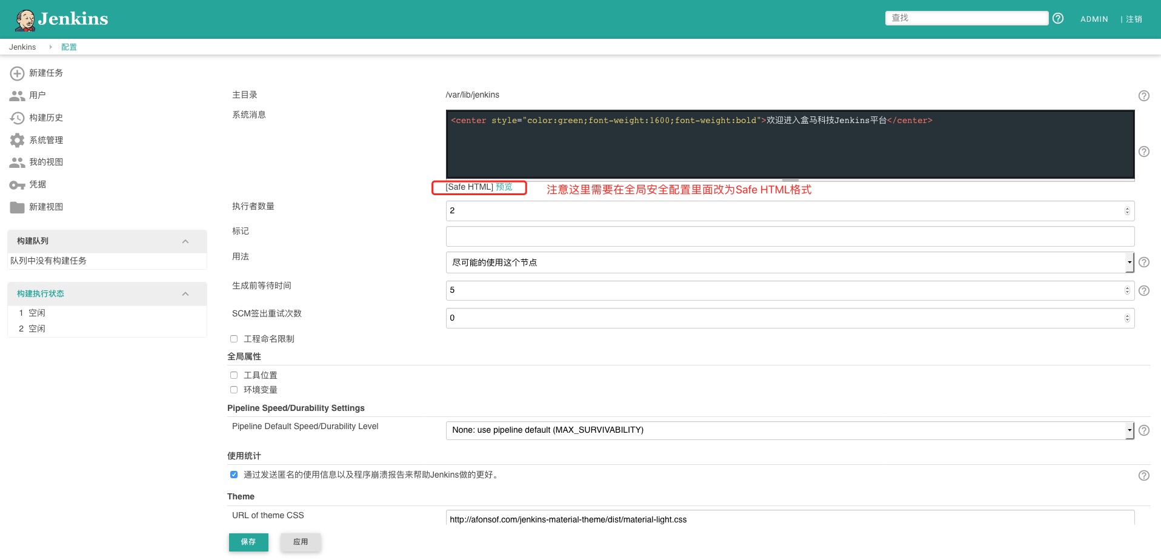1161x560 pixels.
Task: Click the 保存 button
Action: coord(248,542)
